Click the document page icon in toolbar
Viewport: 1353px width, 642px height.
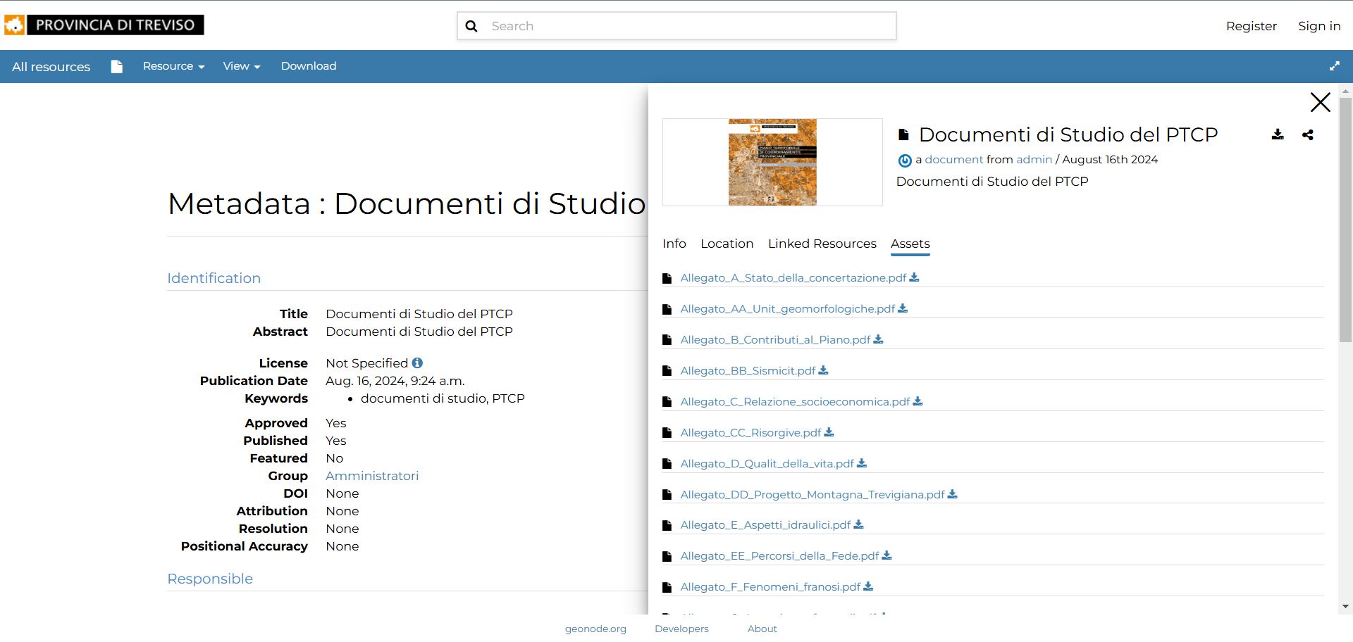tap(117, 66)
